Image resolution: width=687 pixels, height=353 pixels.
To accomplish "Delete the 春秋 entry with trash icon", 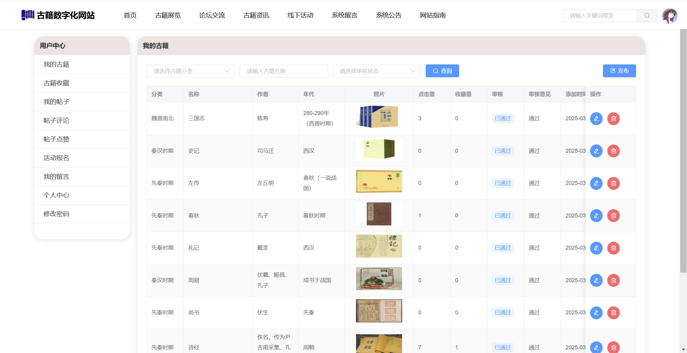I will 613,216.
